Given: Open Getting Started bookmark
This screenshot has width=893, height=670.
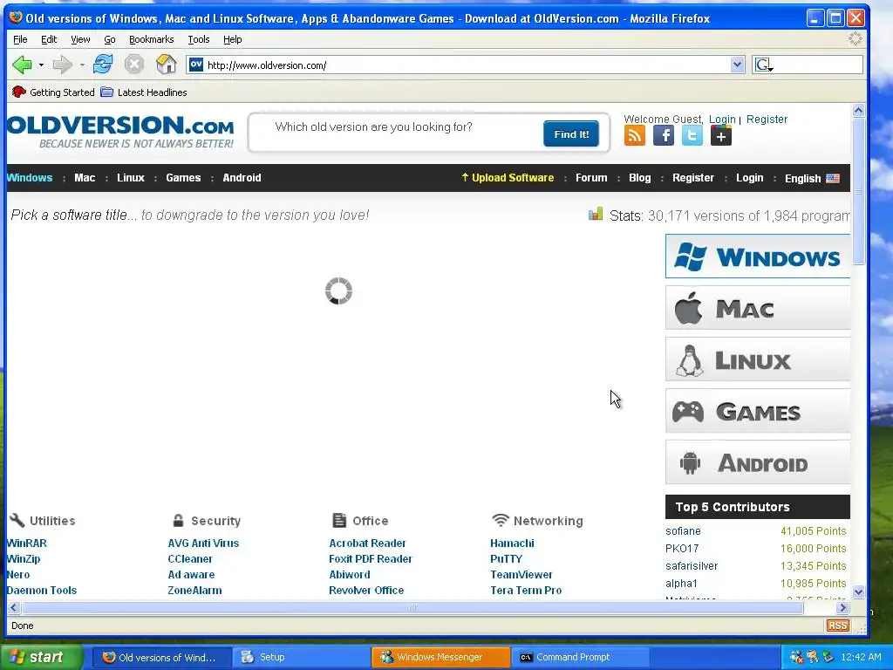Looking at the screenshot, I should point(53,92).
